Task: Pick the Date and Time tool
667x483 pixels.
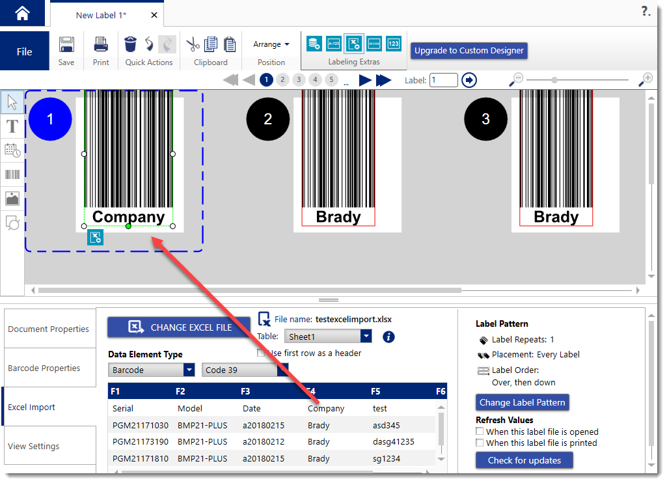Action: (12, 150)
